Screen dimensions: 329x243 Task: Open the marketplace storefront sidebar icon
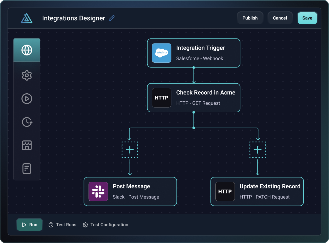tap(27, 145)
